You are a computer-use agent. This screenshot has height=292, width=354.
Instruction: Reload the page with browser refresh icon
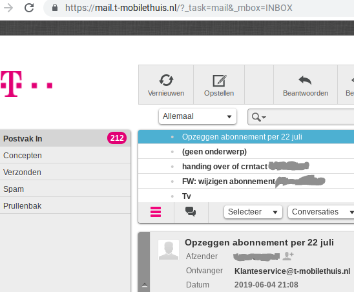(29, 8)
